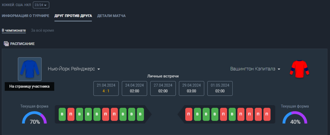
Task: Click На страницу участника tooltip button
Action: (x=29, y=87)
